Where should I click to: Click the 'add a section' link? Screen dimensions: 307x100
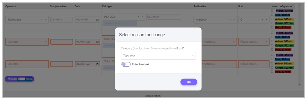(x=153, y=96)
